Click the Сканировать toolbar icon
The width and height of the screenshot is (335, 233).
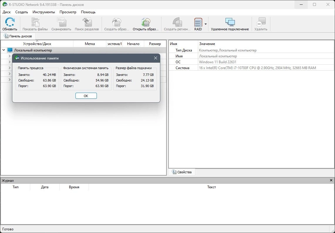click(61, 22)
